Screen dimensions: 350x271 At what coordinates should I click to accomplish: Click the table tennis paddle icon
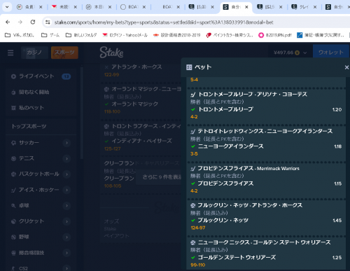[13, 206]
